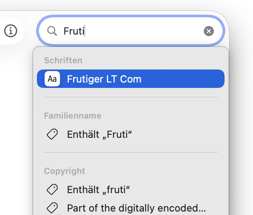Viewport: 253px width, 215px height.
Task: Click the "Schriften" section header
Action: [63, 60]
